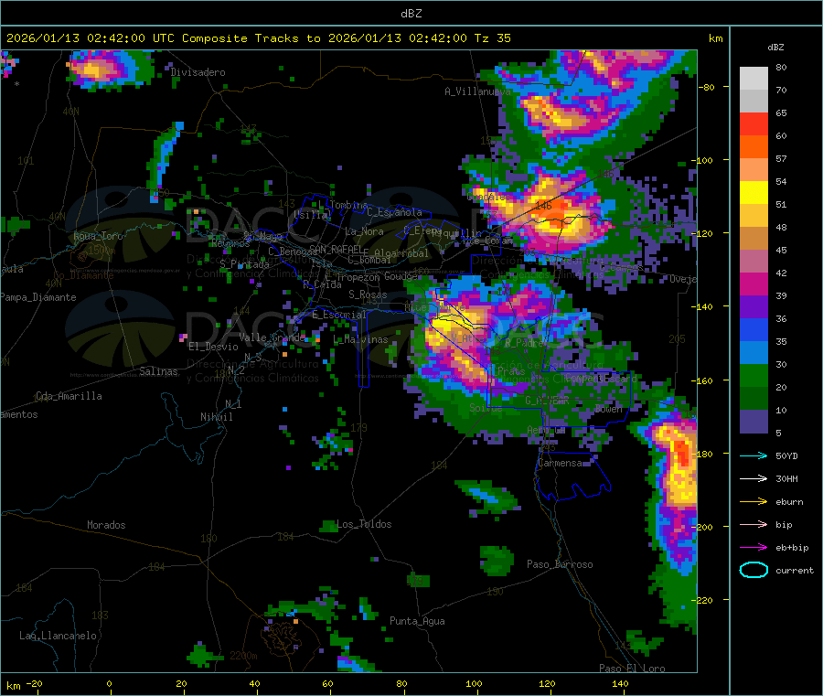Image resolution: width=823 pixels, height=696 pixels.
Task: Click the A_Villanueva map label
Action: tap(477, 91)
